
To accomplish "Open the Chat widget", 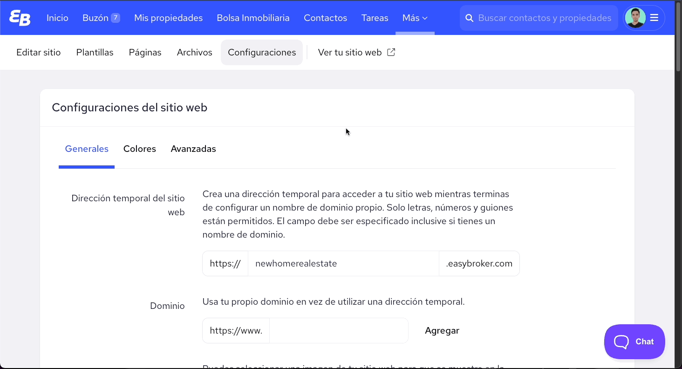I will 634,342.
